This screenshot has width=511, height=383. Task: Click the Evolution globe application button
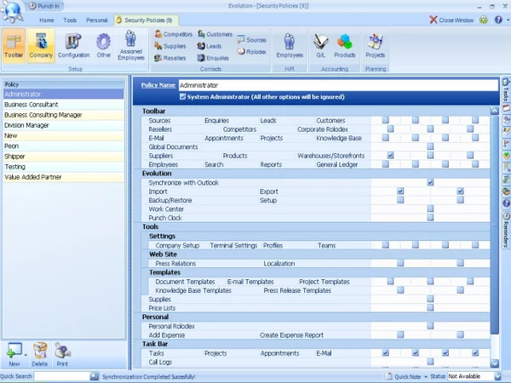click(x=12, y=11)
